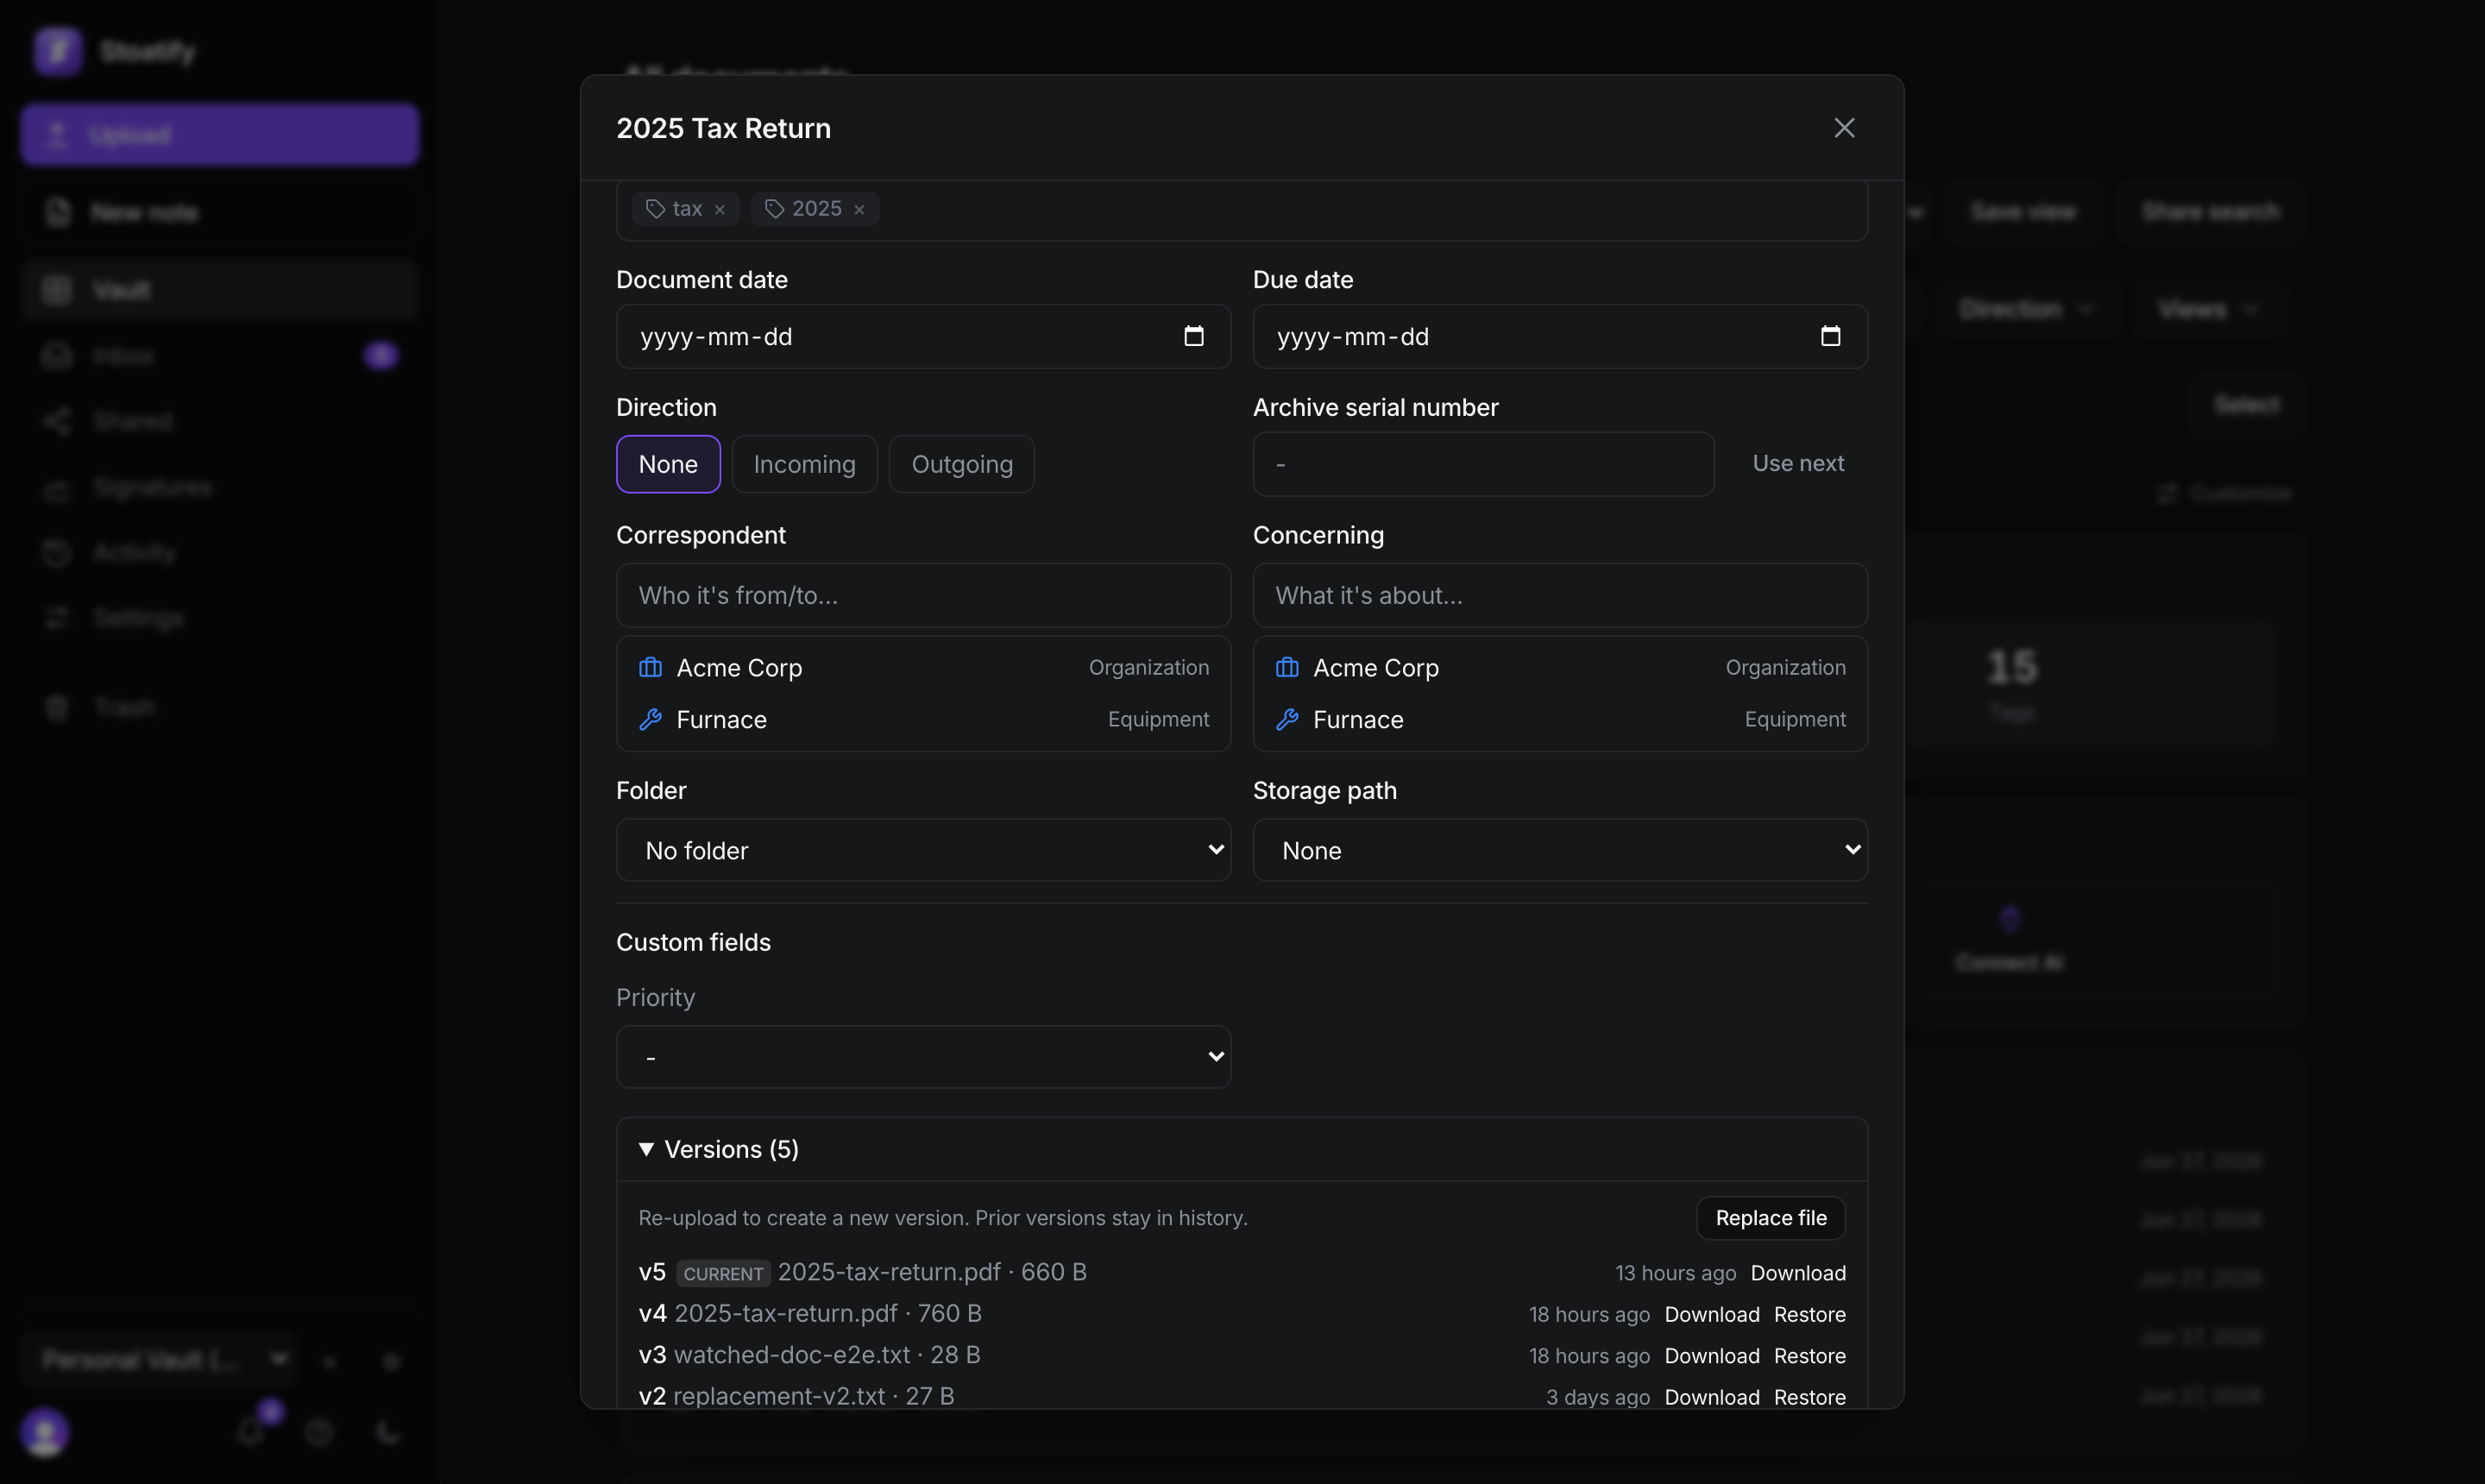Restore version v4

pos(1809,1314)
